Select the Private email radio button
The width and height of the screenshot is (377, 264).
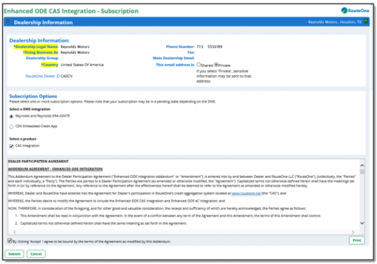(x=216, y=65)
